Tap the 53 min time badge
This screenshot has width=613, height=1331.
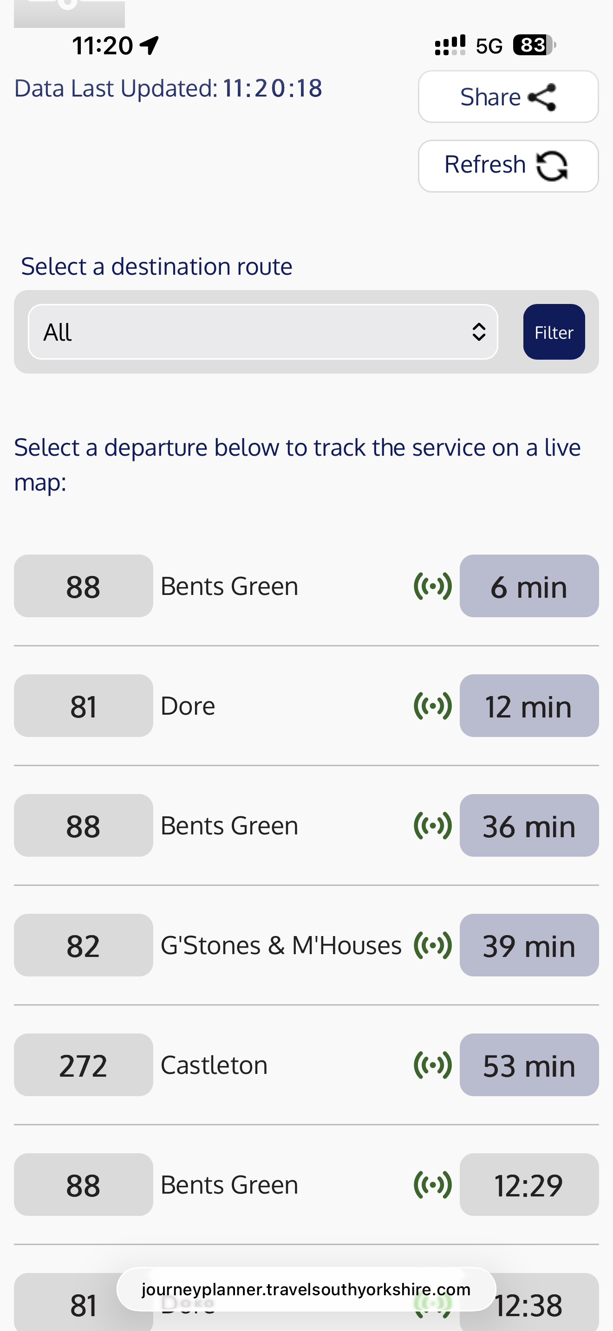click(529, 1065)
